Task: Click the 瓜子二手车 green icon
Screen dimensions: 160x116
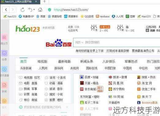Action: click(x=82, y=103)
